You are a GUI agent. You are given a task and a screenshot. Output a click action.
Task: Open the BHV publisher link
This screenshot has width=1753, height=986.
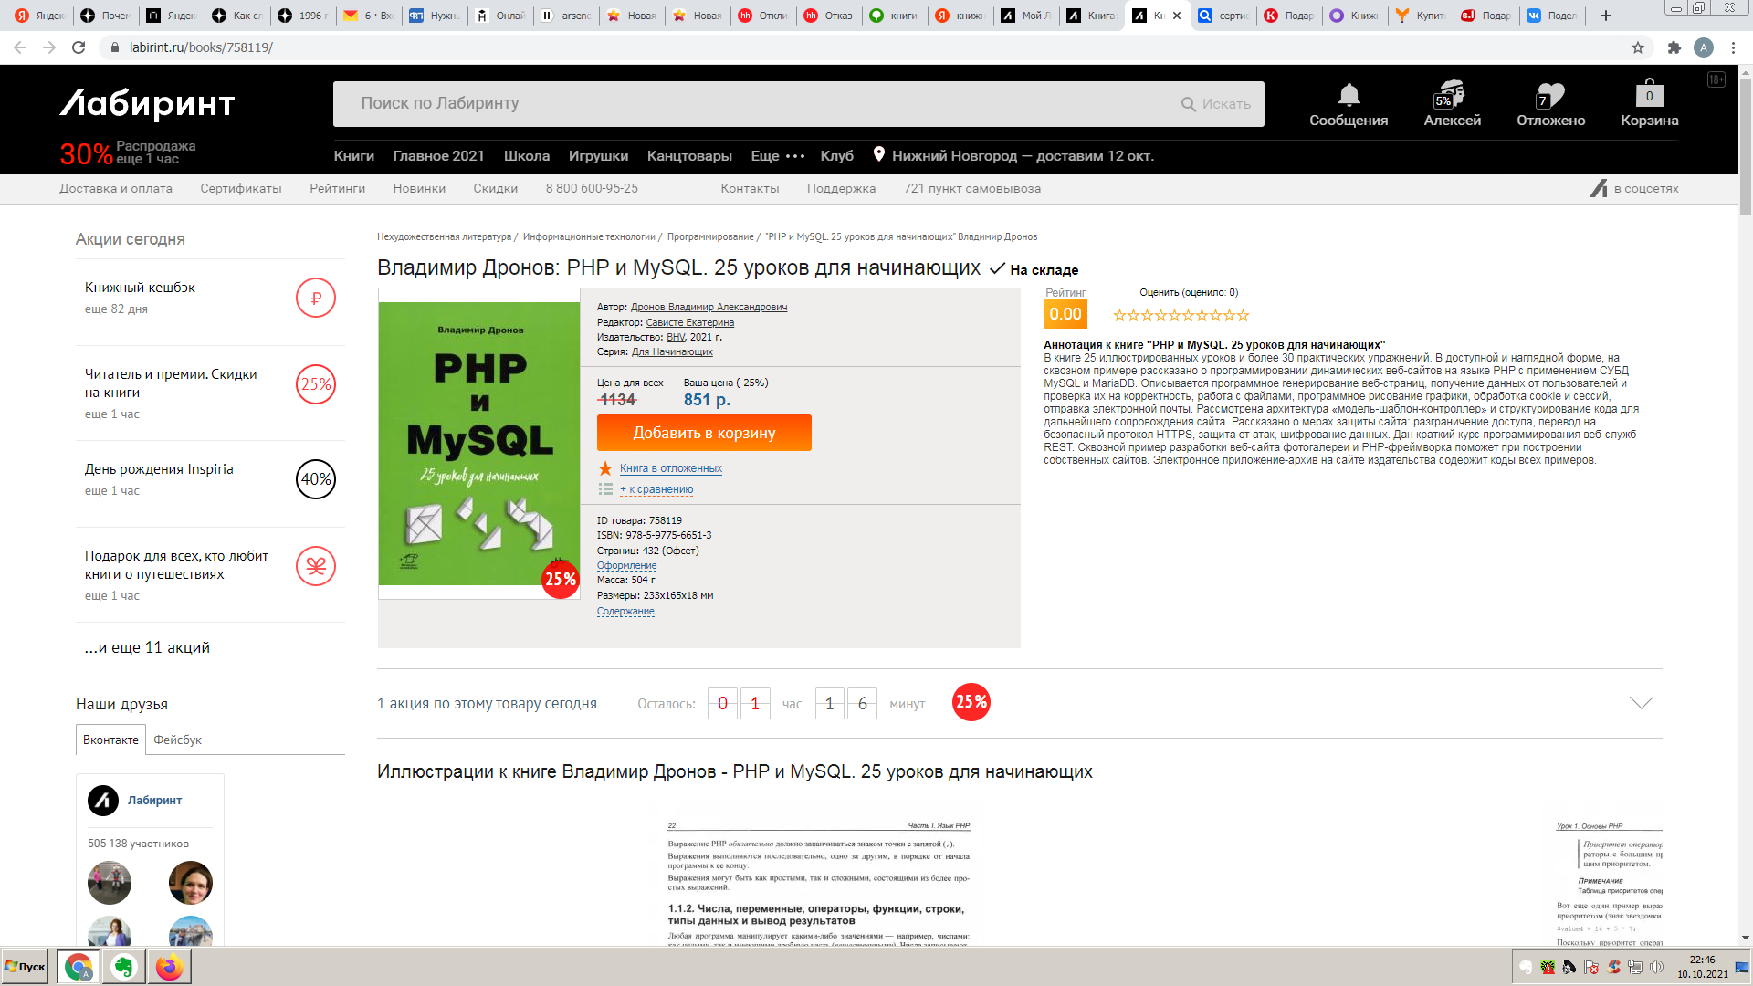676,337
